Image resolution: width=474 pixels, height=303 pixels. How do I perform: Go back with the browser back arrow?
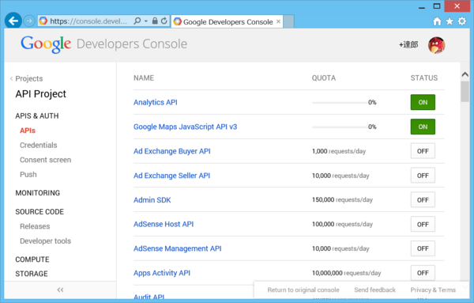13,21
